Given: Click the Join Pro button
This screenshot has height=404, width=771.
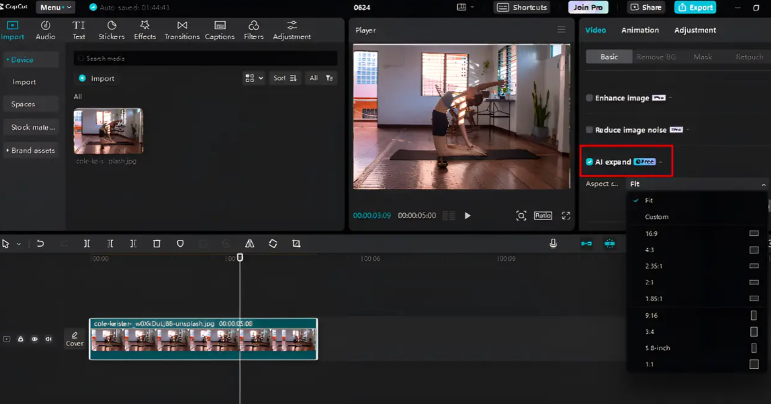Looking at the screenshot, I should click(588, 7).
